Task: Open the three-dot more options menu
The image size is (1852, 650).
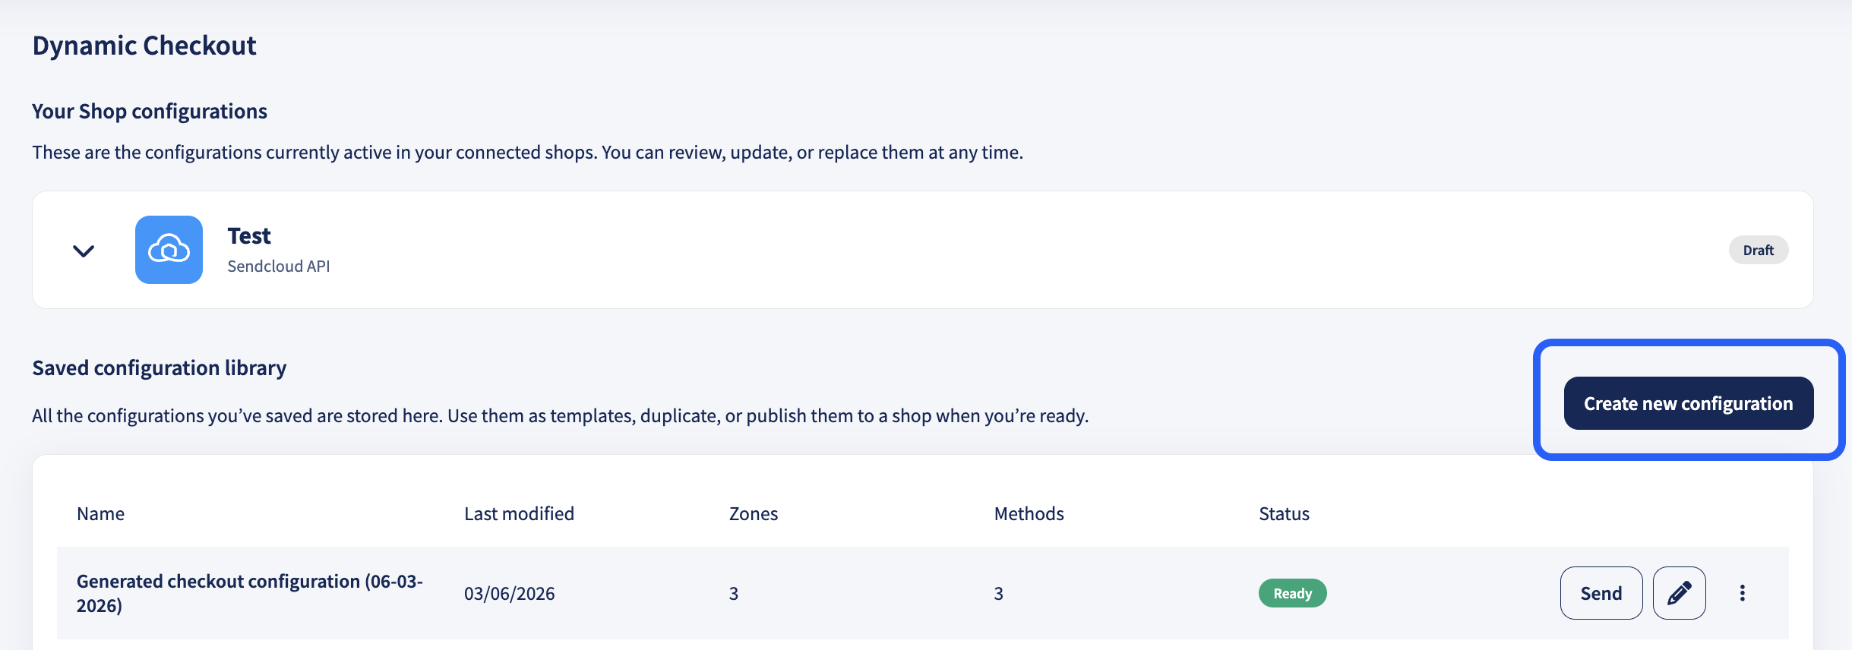Action: pos(1743,593)
